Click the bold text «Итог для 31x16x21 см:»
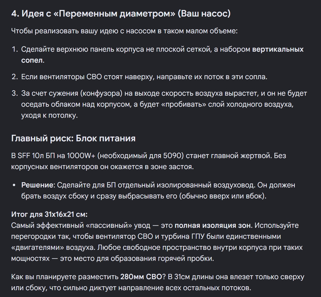The image size is (321, 297). pyautogui.click(x=49, y=214)
